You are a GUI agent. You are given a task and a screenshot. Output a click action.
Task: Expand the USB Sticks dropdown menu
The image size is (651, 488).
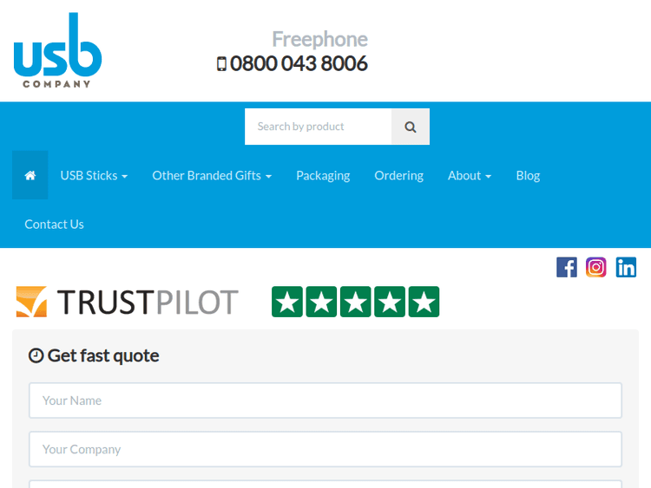point(94,175)
